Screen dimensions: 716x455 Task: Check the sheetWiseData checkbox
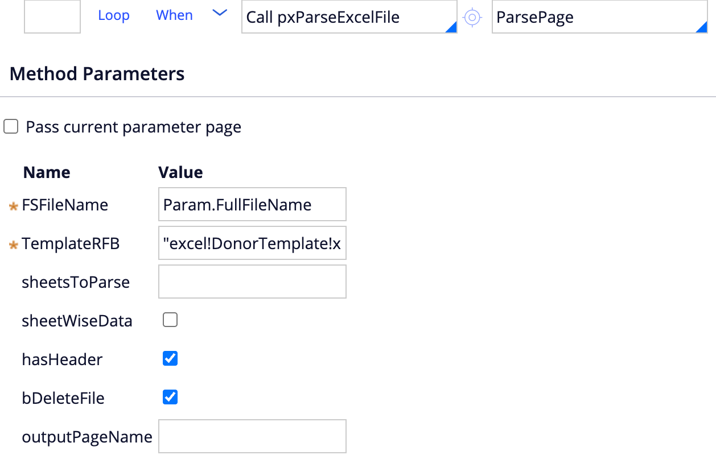[170, 320]
